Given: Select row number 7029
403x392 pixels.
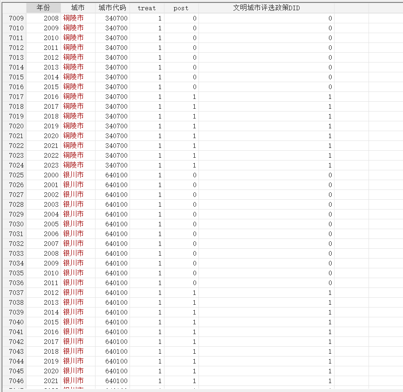Looking at the screenshot, I should point(14,214).
